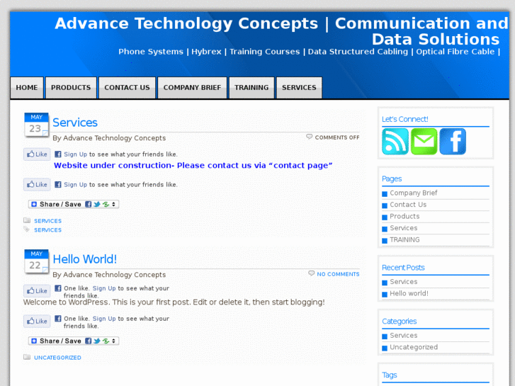Open TRAINING navigation tab

(251, 88)
